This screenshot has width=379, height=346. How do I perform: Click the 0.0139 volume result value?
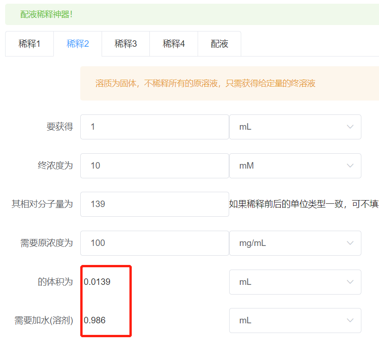(x=97, y=282)
